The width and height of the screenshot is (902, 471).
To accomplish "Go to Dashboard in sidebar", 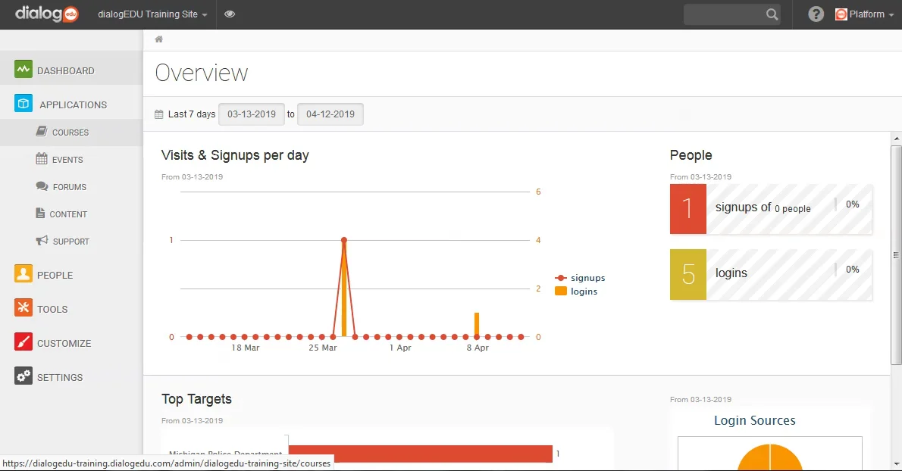I will pyautogui.click(x=71, y=70).
